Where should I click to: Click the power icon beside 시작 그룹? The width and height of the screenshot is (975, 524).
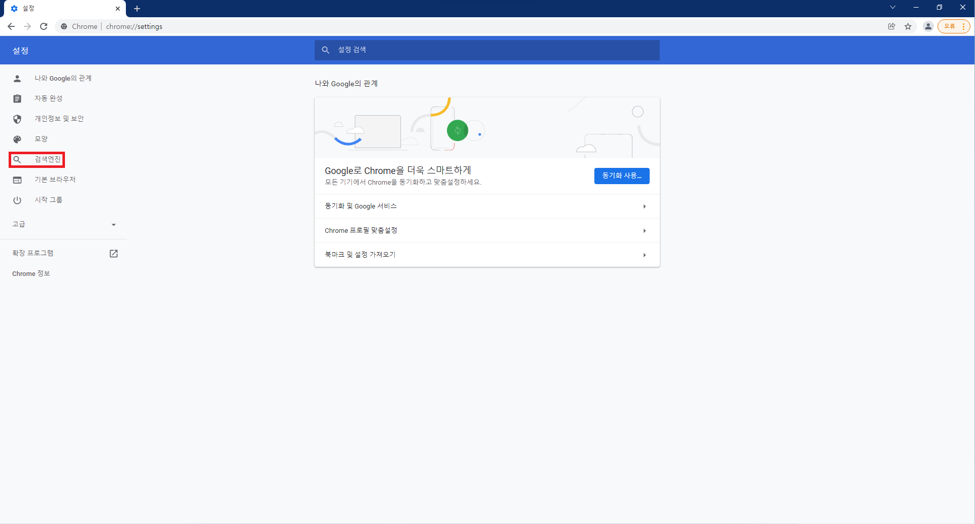click(17, 200)
